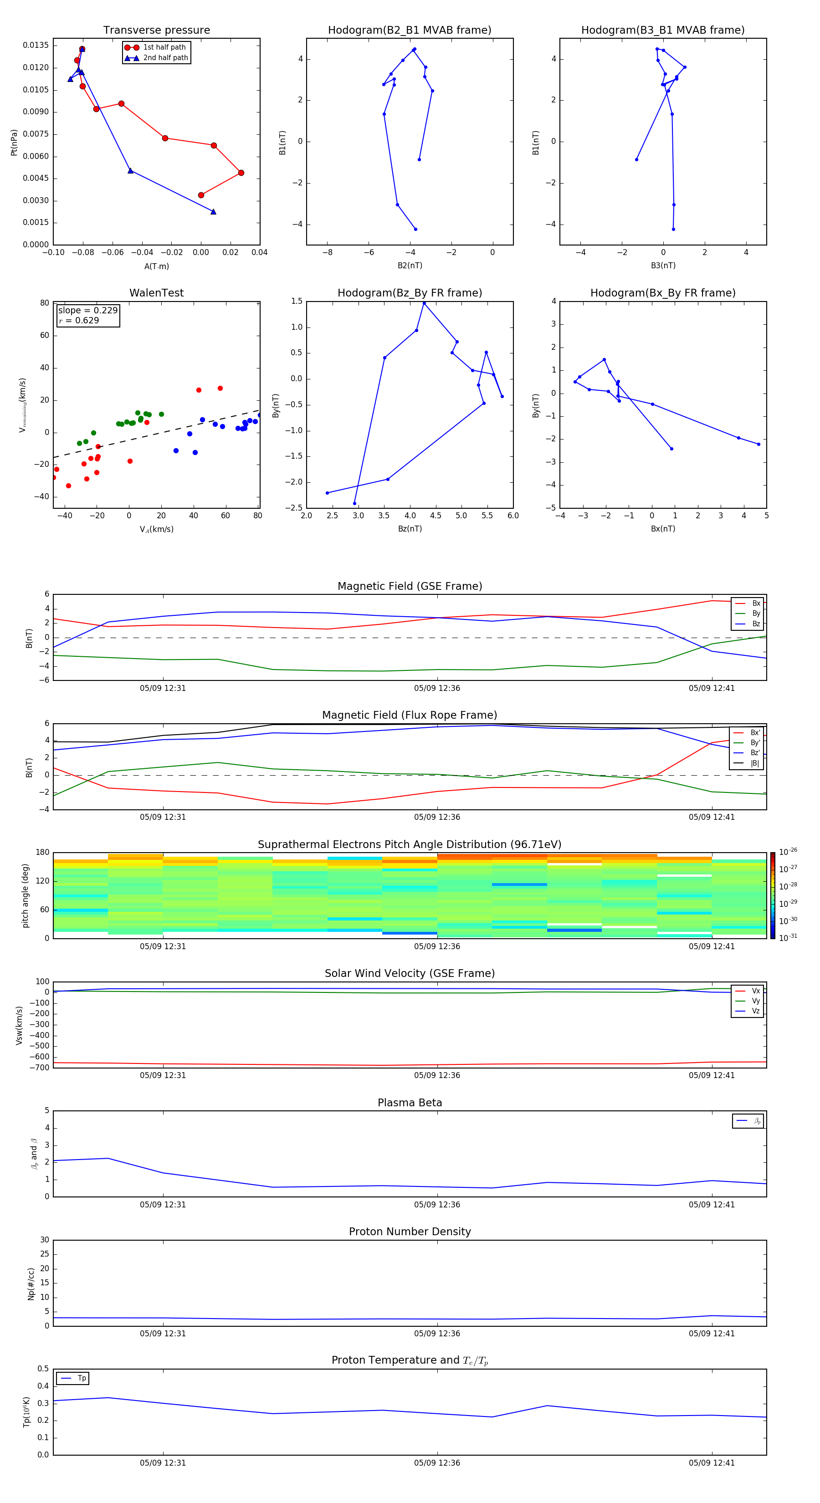
Task: Click the "Solar Wind Velocity (GSE Frame)" title
Action: click(x=410, y=974)
